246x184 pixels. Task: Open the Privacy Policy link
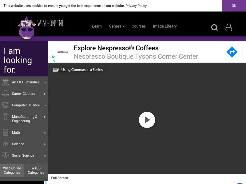[x=136, y=6]
